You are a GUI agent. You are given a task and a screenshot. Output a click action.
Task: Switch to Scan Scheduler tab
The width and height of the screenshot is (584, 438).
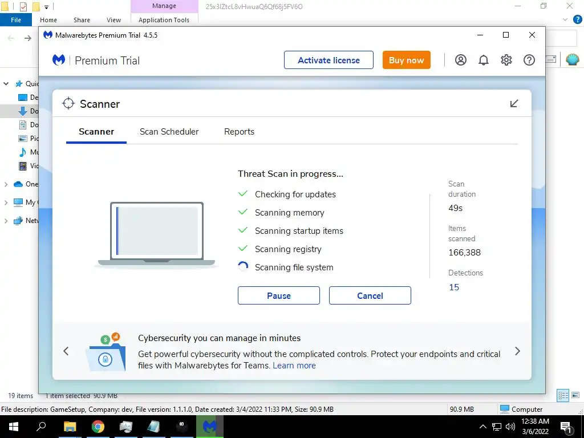point(169,132)
